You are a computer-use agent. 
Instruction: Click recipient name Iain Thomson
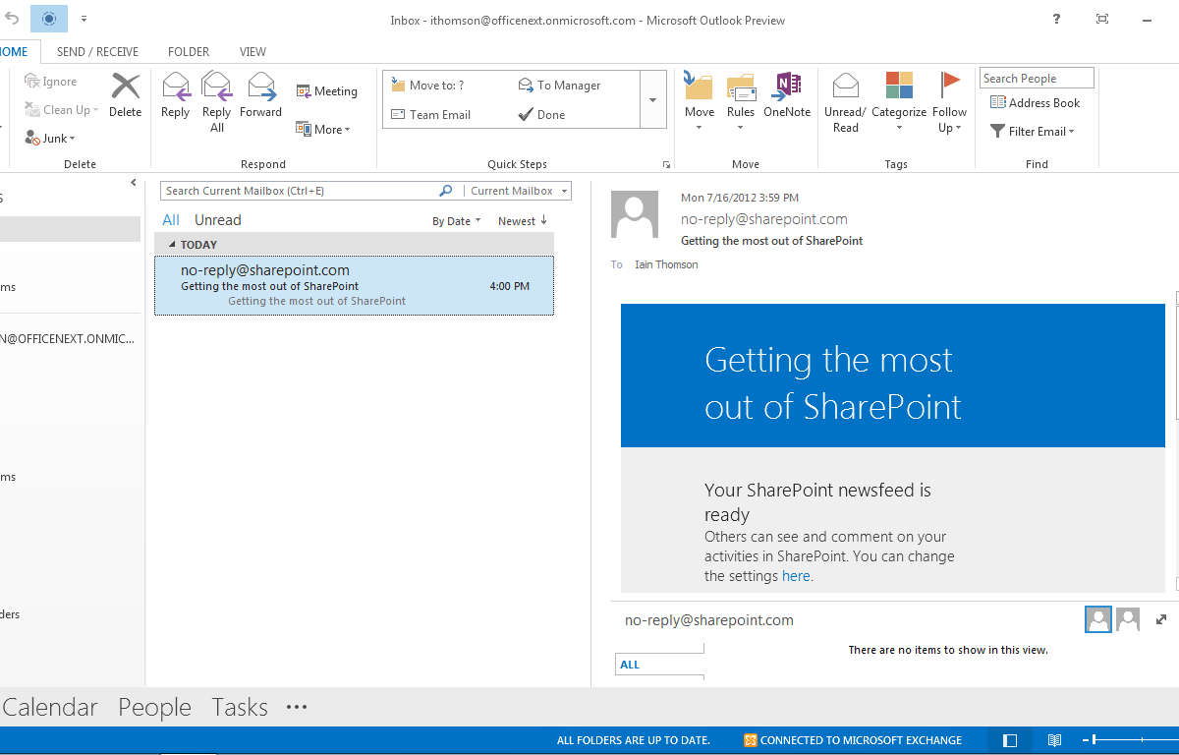tap(666, 264)
